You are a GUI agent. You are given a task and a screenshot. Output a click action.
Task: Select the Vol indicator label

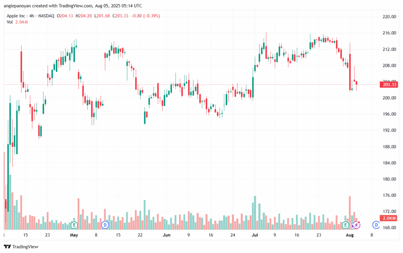pos(9,22)
